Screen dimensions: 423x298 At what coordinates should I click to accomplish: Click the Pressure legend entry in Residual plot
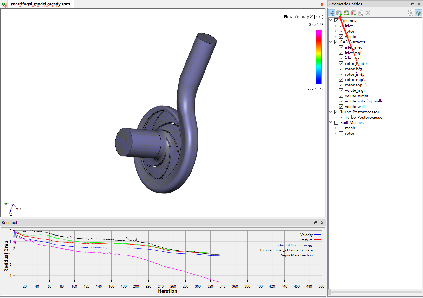coord(306,240)
